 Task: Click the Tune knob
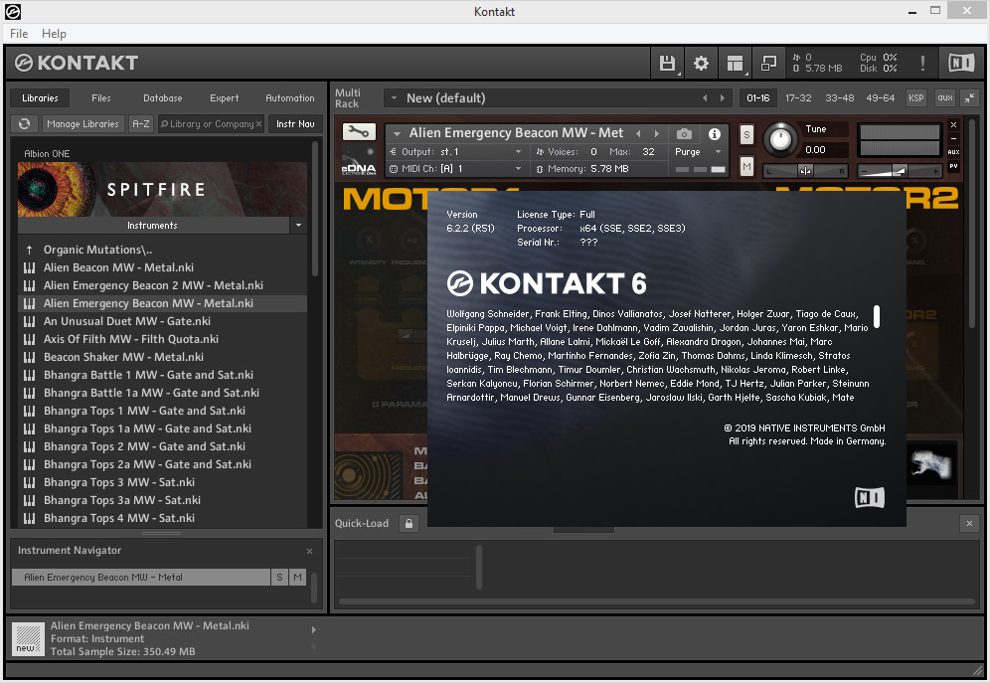(780, 139)
